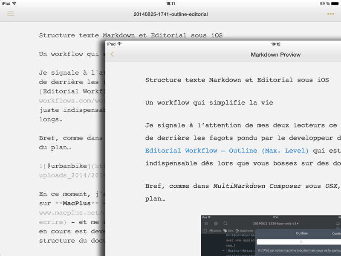Tap the Wi-Fi icon beside the 19:11 status bar
The height and width of the screenshot is (256, 341).
[14, 3]
